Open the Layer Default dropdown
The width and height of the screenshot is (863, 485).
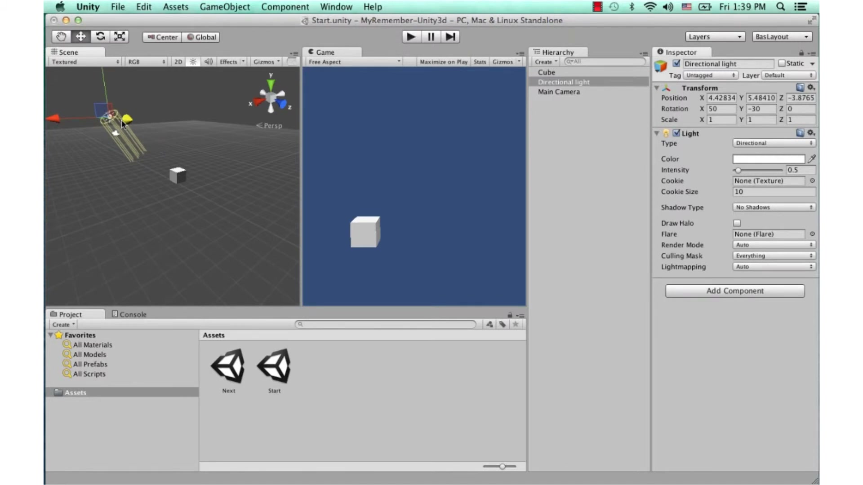pyautogui.click(x=789, y=75)
